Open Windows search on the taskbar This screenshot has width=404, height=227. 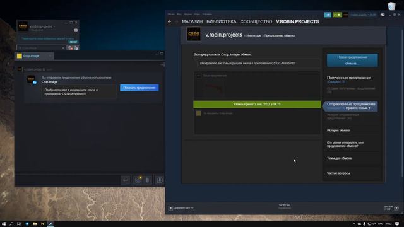(x=11, y=224)
